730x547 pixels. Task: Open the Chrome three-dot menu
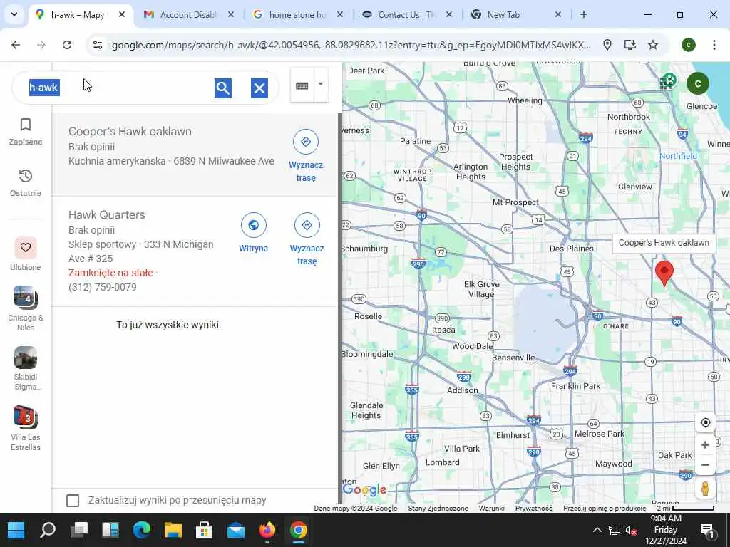(x=714, y=45)
